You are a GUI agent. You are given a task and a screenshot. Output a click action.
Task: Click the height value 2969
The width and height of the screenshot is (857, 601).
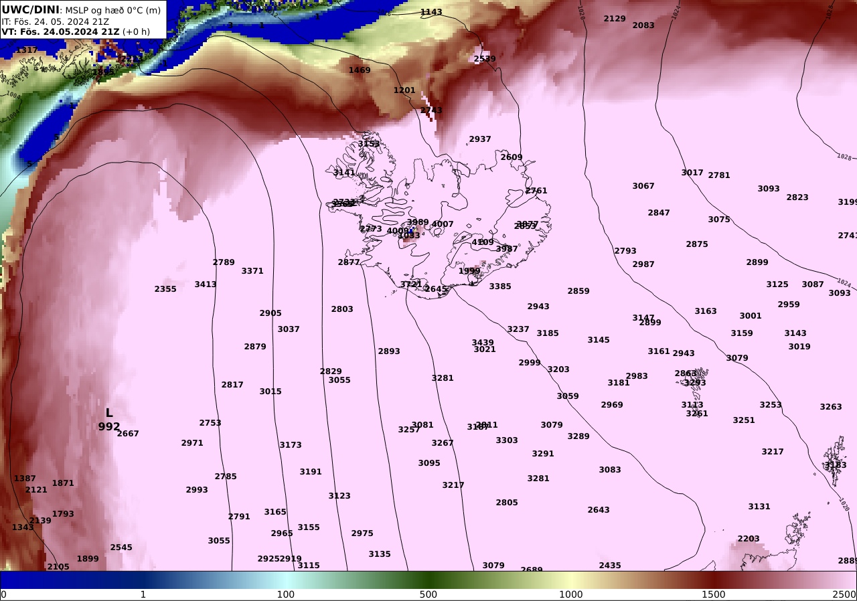(x=612, y=405)
